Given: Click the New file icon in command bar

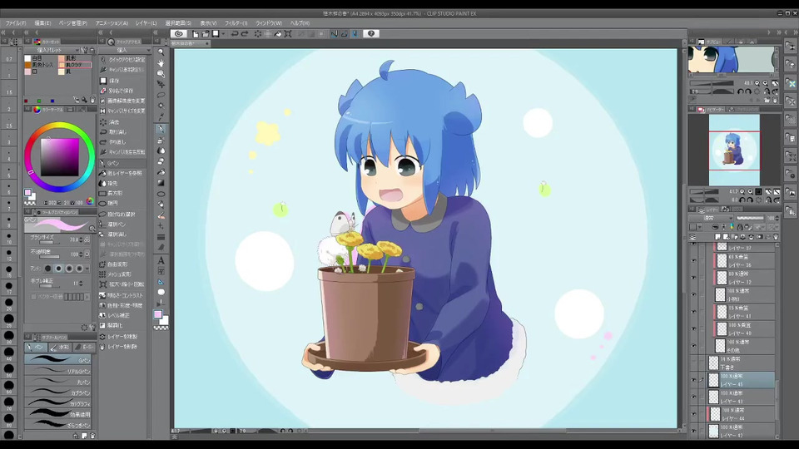Looking at the screenshot, I should point(195,33).
